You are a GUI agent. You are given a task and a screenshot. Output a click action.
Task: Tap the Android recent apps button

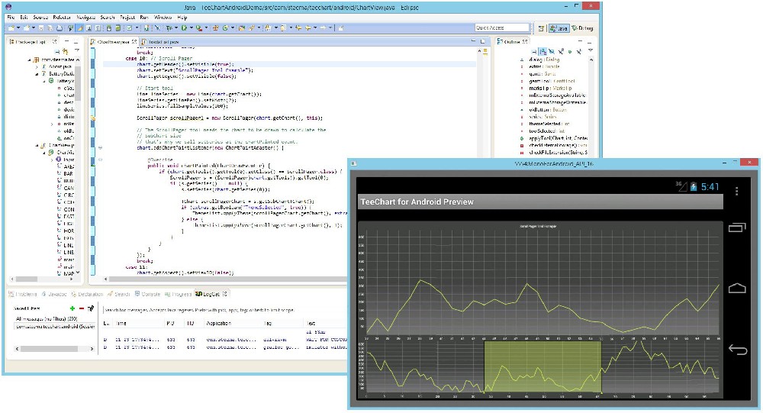(736, 227)
